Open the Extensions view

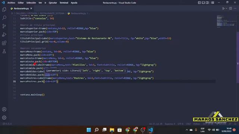4,43
